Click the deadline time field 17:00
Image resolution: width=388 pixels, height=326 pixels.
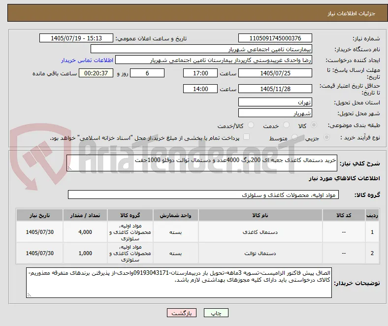[200, 73]
